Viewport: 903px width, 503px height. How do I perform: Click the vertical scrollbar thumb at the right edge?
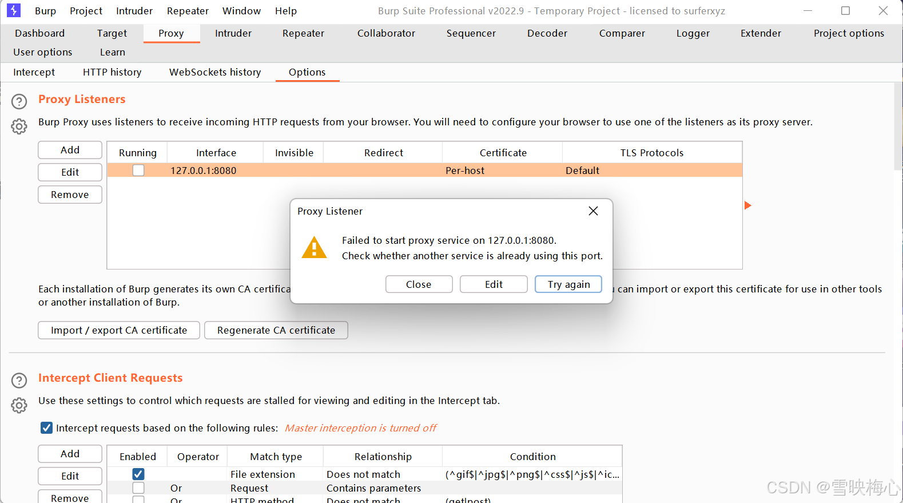[x=898, y=127]
